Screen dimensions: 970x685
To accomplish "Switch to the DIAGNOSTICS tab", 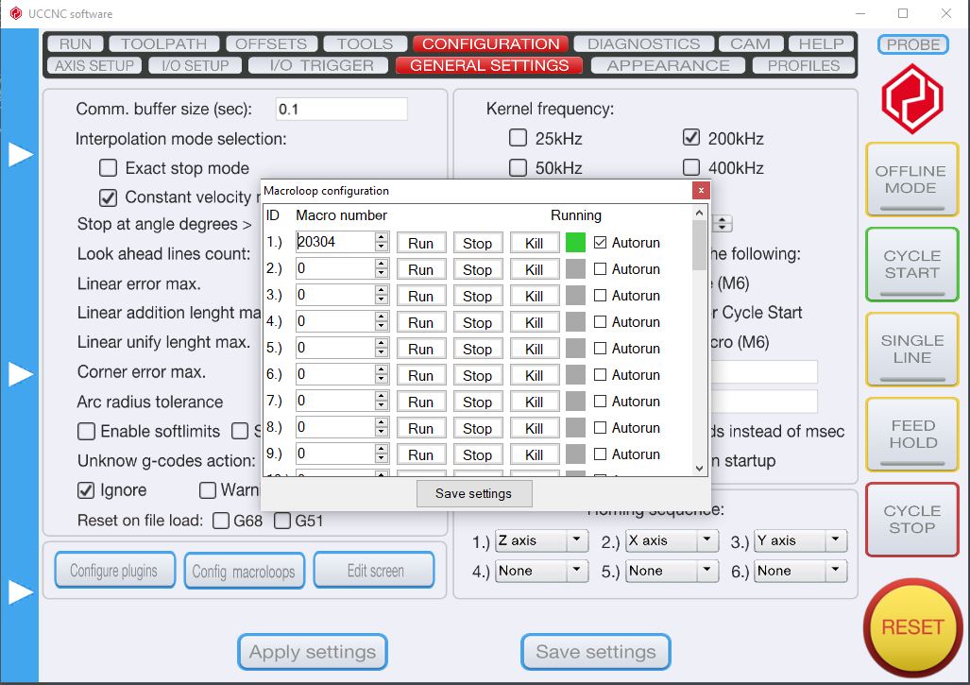I will 643,43.
